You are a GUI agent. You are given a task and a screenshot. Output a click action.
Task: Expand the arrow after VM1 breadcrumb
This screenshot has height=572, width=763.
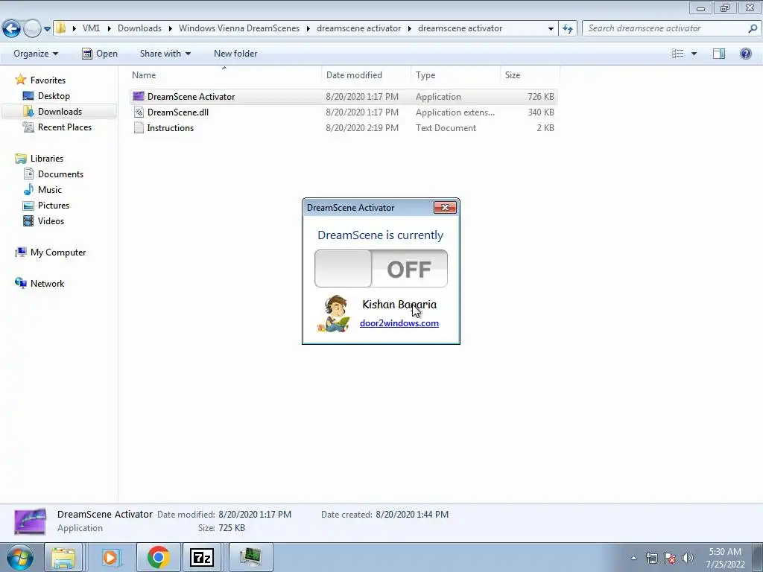click(x=108, y=29)
